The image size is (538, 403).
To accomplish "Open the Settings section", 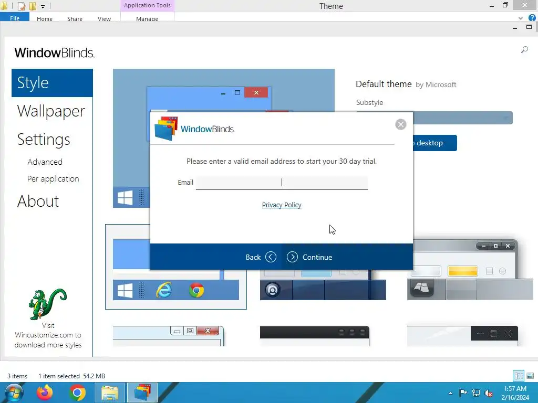I will [x=44, y=140].
